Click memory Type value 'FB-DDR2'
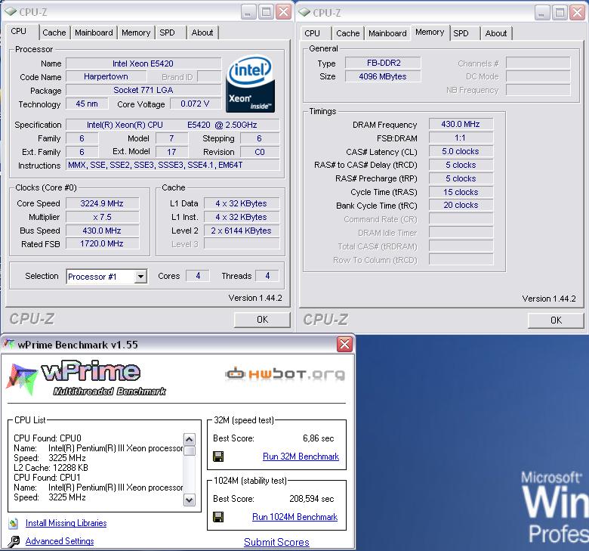This screenshot has height=551, width=589. point(383,63)
